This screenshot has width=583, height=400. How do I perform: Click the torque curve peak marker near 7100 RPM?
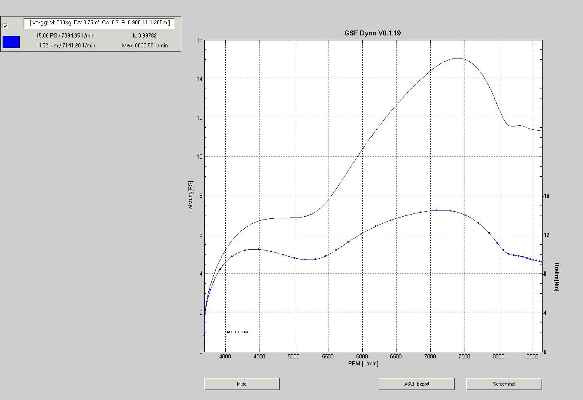436,210
